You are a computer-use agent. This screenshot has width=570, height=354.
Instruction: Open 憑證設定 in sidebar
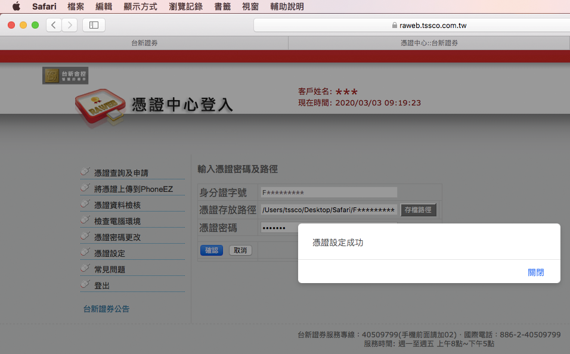pos(110,253)
